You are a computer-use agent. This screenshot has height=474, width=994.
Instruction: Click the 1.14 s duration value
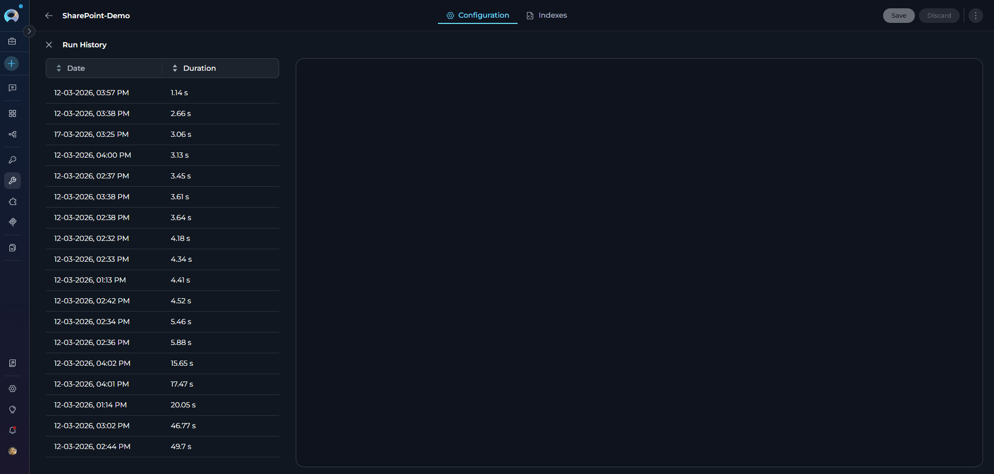179,93
